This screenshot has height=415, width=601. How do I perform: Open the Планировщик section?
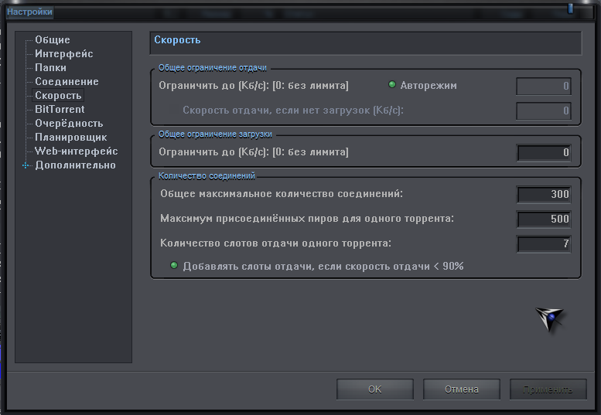71,137
